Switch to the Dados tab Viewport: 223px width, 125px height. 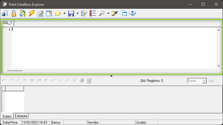(7, 116)
